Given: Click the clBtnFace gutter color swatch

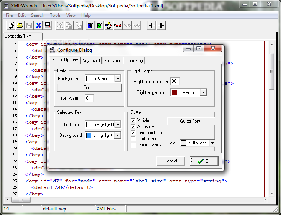Looking at the screenshot, I should coord(184,143).
